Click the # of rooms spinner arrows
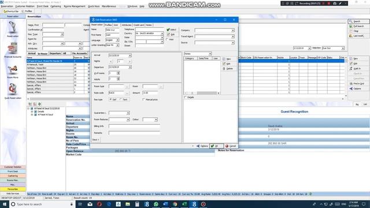Screen dimensions: 370x208 (118, 73)
